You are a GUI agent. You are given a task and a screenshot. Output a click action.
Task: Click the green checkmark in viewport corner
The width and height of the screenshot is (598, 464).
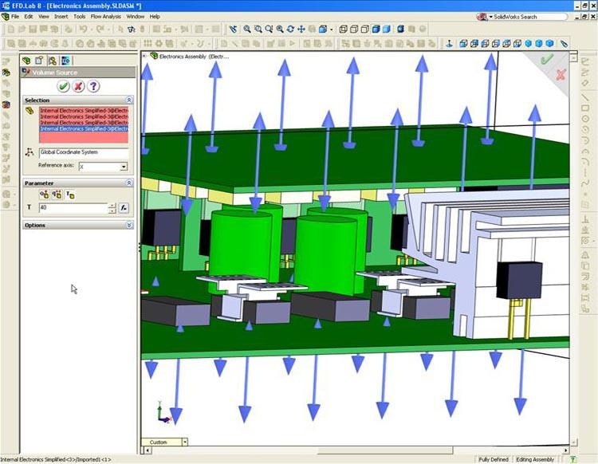546,59
